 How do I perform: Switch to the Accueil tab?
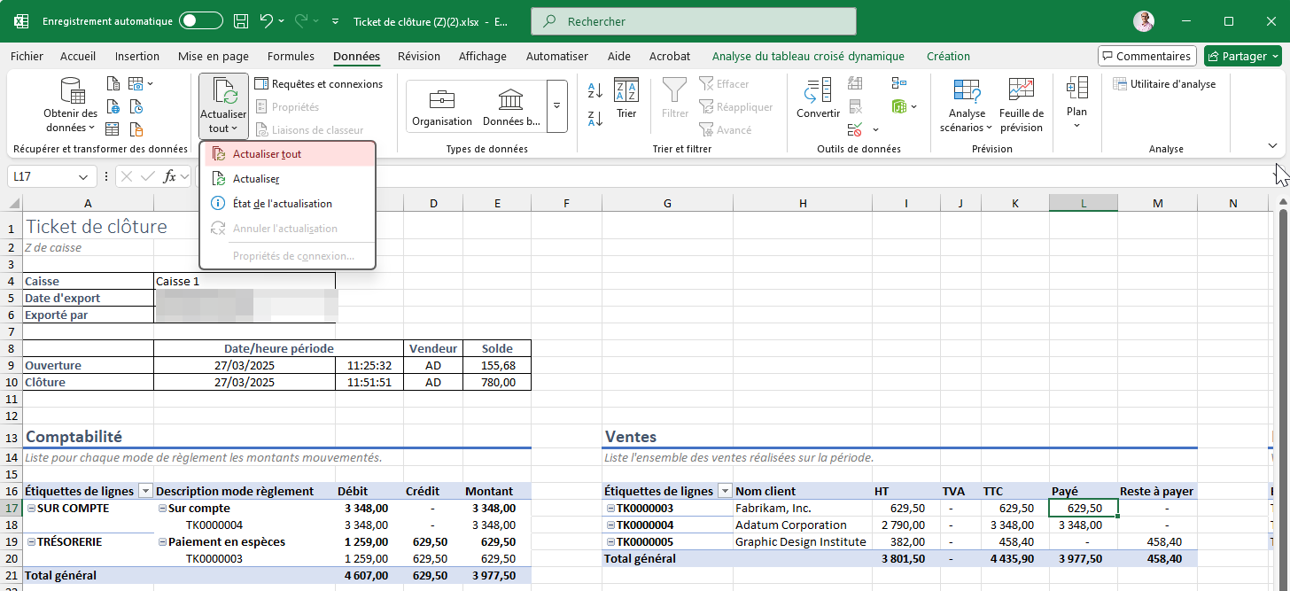[x=78, y=57]
